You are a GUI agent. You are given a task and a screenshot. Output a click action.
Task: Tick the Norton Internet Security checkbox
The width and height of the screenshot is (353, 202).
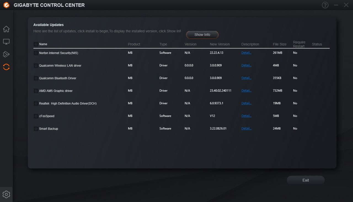click(36, 53)
